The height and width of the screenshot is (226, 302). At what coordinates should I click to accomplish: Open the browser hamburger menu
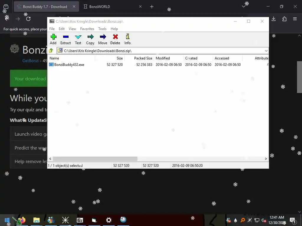(295, 19)
